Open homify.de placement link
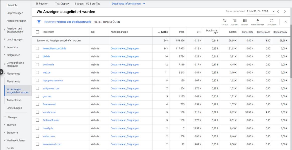The width and height of the screenshot is (292, 150). point(48,128)
